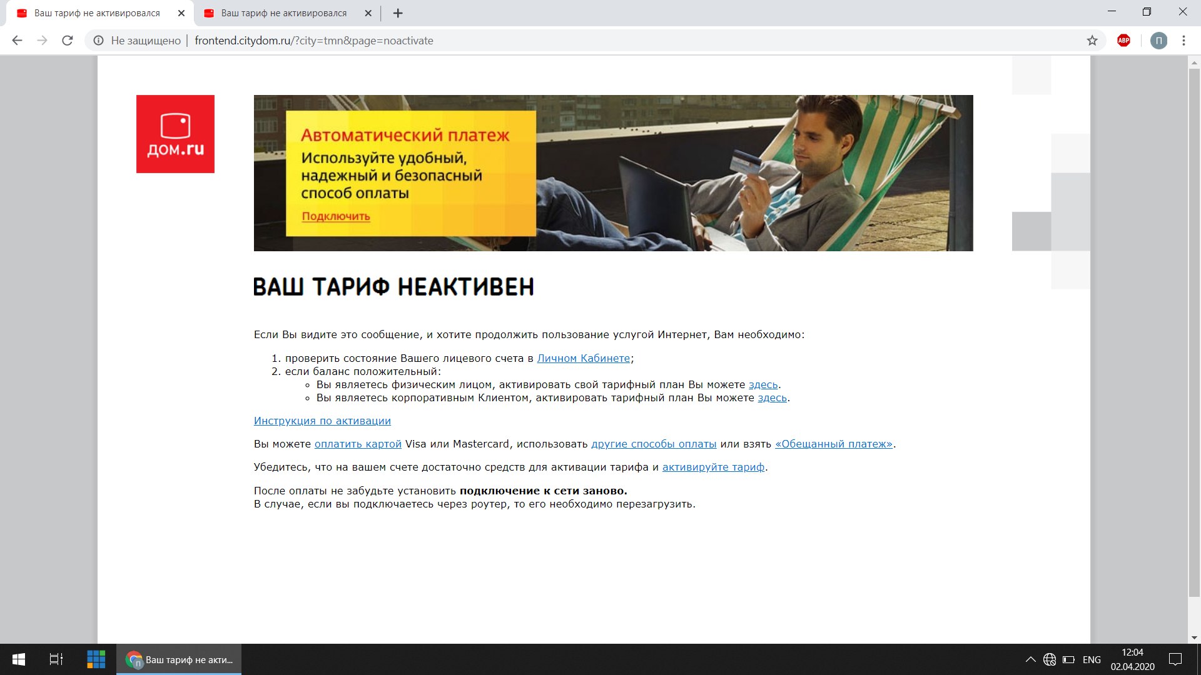Open the battery tray icon
This screenshot has height=675, width=1201.
(x=1068, y=659)
